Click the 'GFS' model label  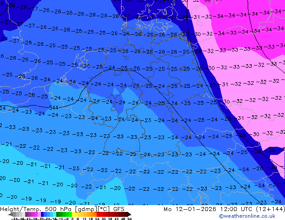tap(119, 209)
